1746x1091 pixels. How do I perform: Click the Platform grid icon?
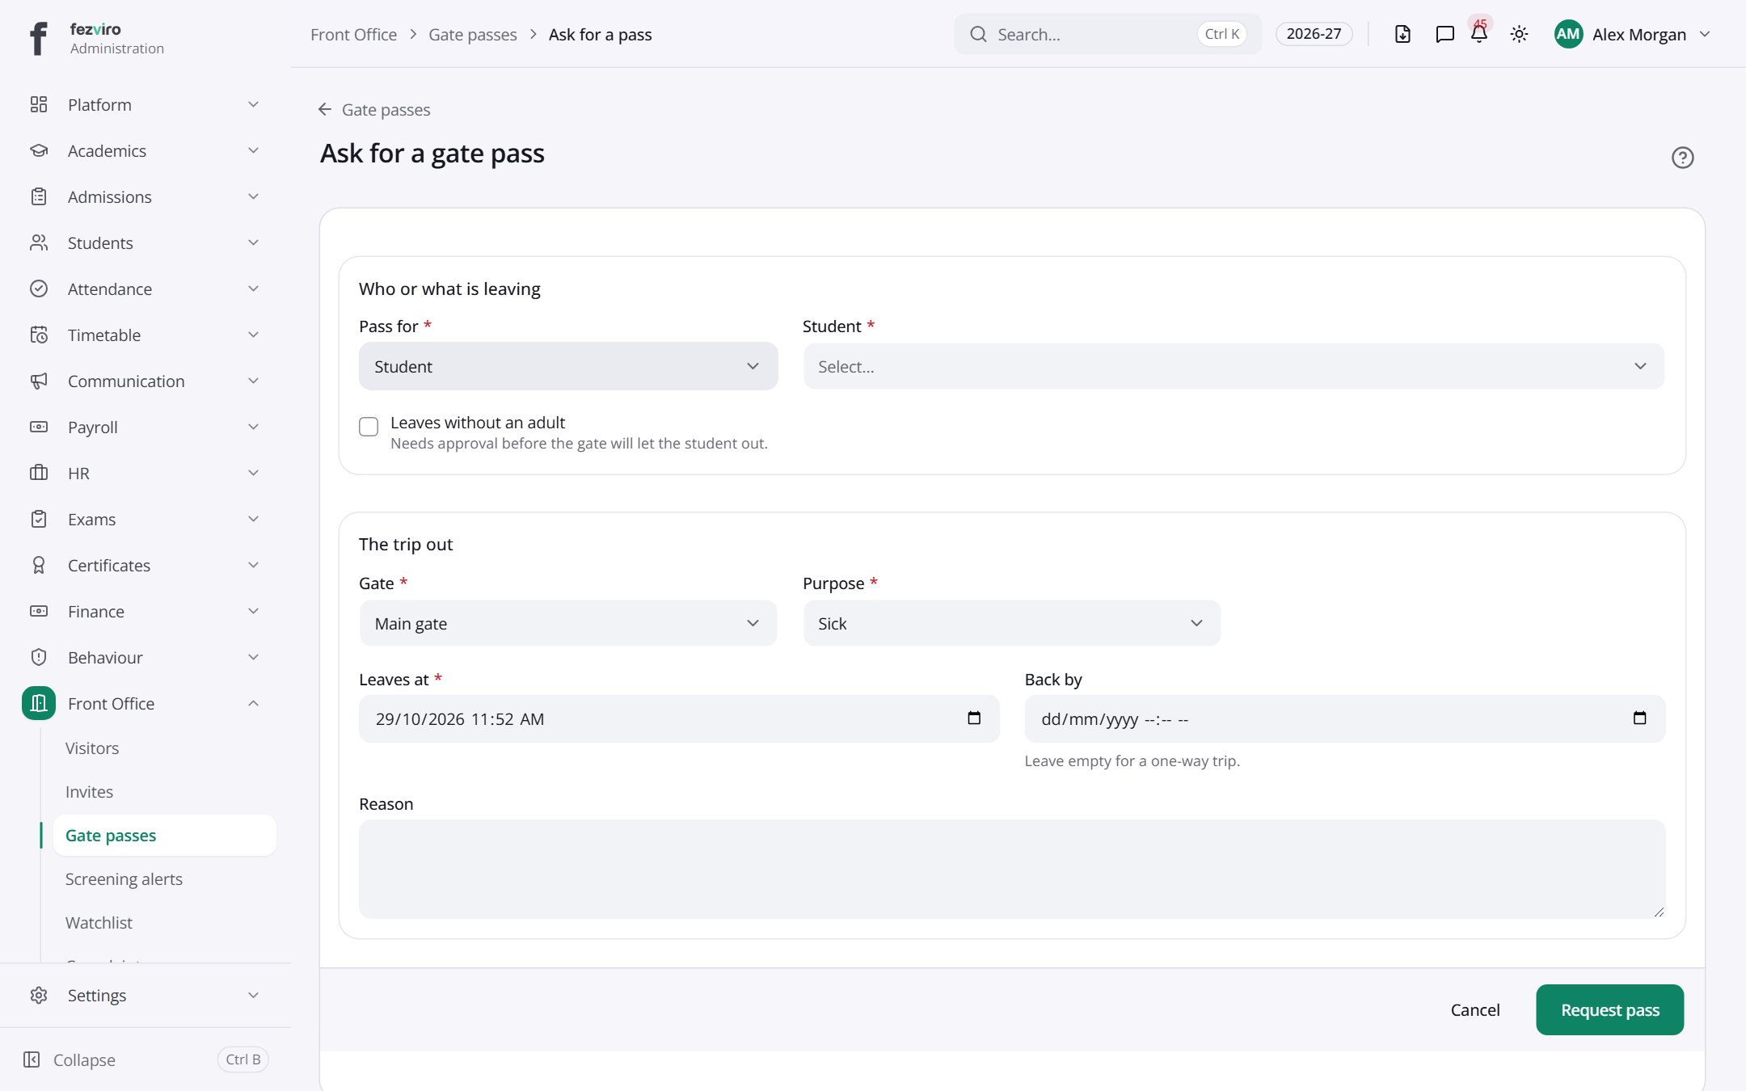39,104
